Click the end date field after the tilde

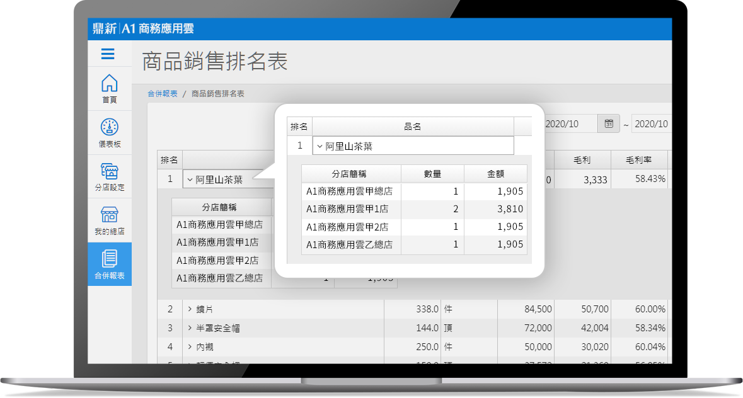click(651, 124)
